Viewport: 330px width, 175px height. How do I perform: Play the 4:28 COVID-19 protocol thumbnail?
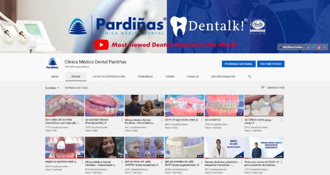(264, 147)
